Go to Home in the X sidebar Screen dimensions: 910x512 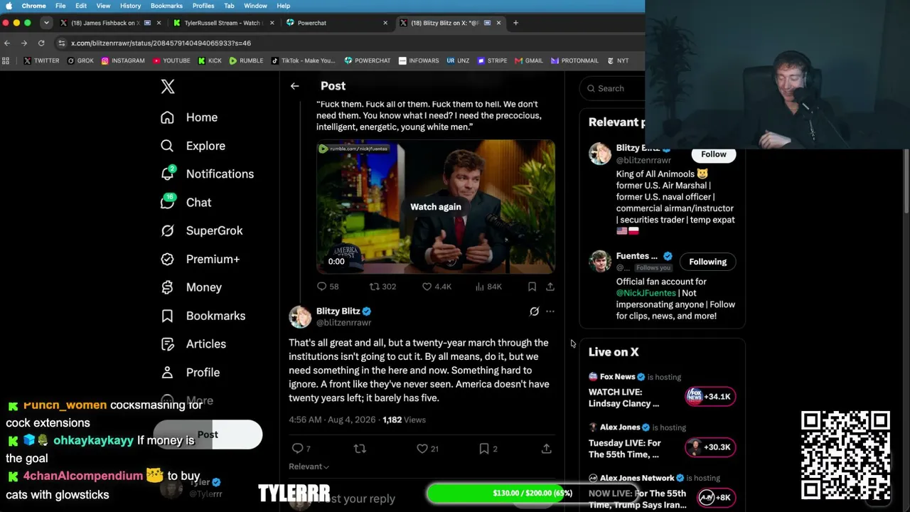pyautogui.click(x=189, y=117)
